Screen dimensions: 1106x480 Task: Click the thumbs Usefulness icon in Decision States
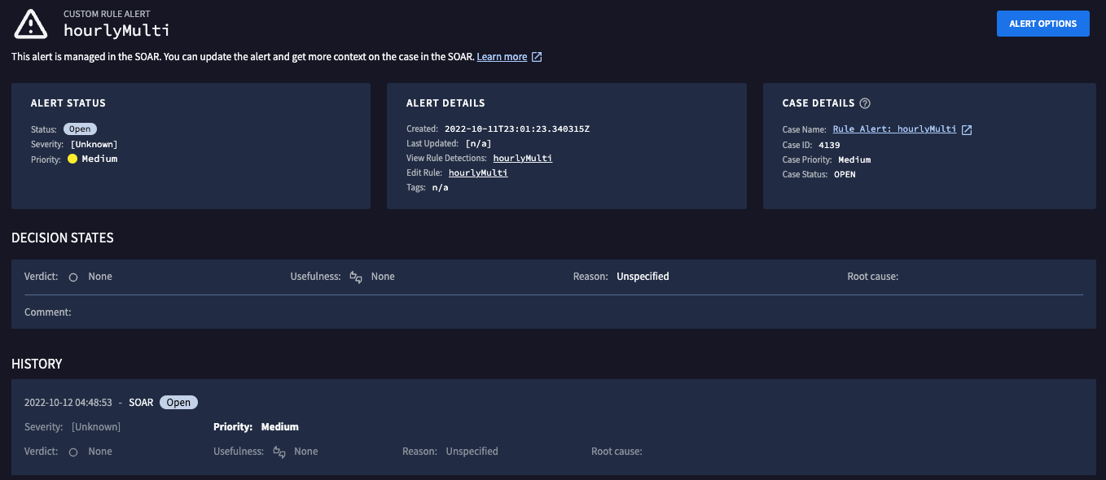pyautogui.click(x=356, y=277)
